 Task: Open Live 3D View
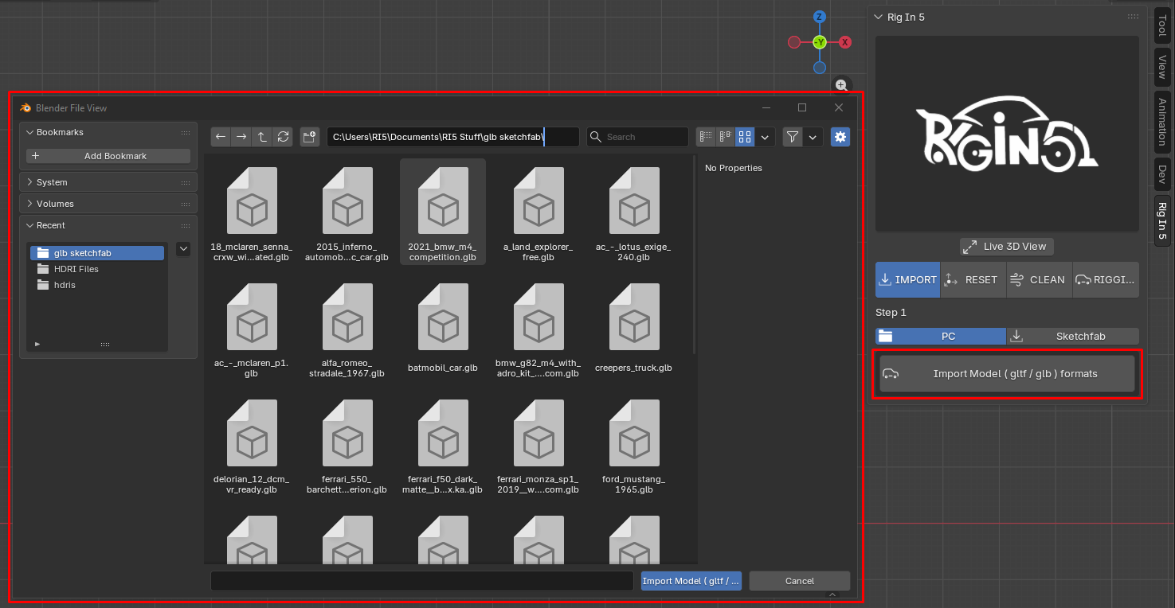(x=1007, y=247)
